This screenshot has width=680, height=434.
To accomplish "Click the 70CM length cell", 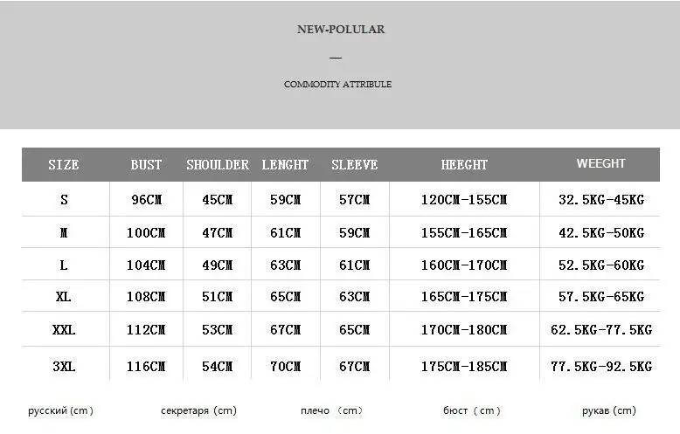I will [x=285, y=368].
